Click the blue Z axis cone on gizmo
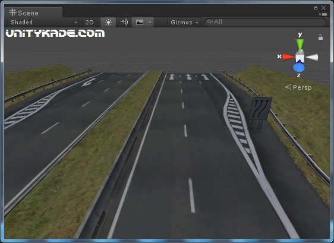Image resolution: width=334 pixels, height=243 pixels. [x=299, y=66]
